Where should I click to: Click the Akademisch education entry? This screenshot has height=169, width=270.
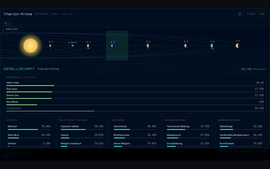click(x=188, y=136)
